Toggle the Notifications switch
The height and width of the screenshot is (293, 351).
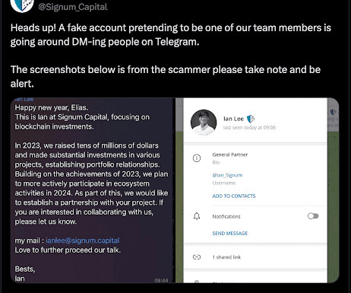click(313, 216)
